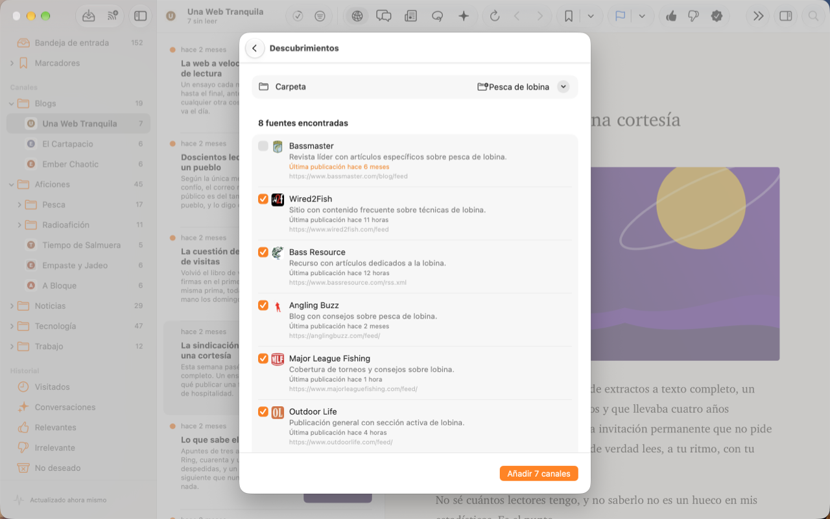The image size is (830, 519).
Task: Open the wired2fish.com feed URL
Action: [x=338, y=230]
